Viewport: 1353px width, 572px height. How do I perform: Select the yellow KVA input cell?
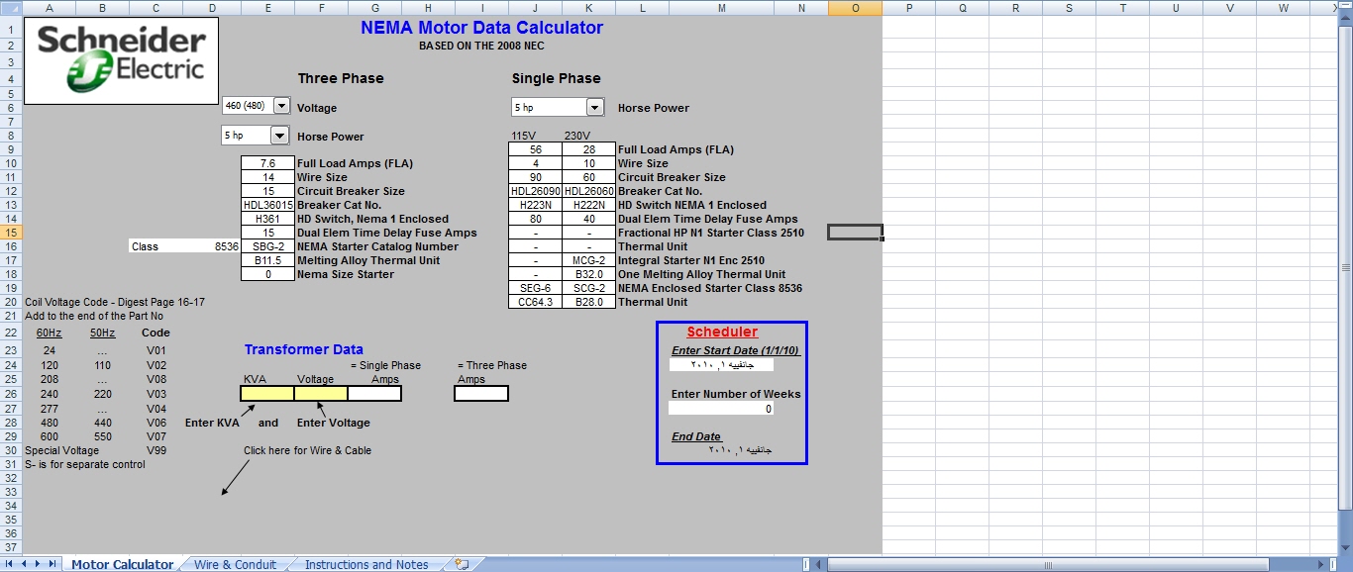click(x=267, y=393)
